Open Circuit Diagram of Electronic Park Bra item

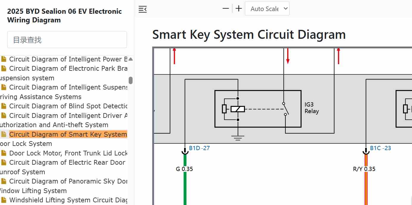click(68, 68)
